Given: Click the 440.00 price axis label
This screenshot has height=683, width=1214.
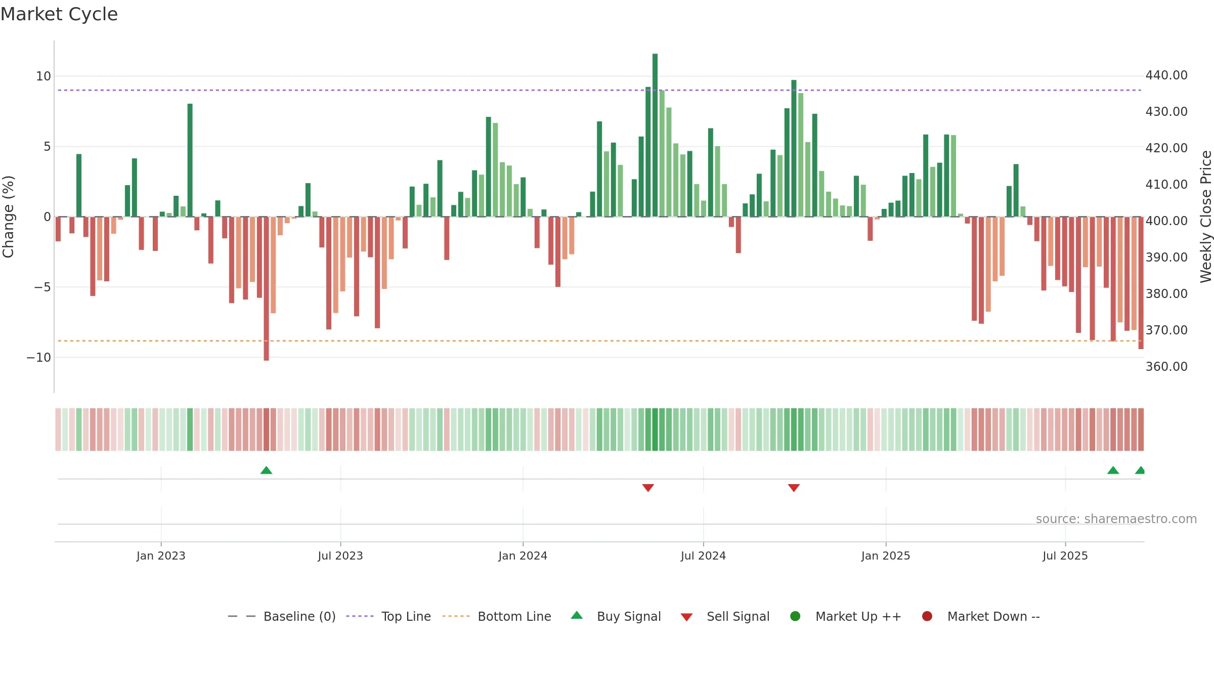Looking at the screenshot, I should click(x=1166, y=75).
